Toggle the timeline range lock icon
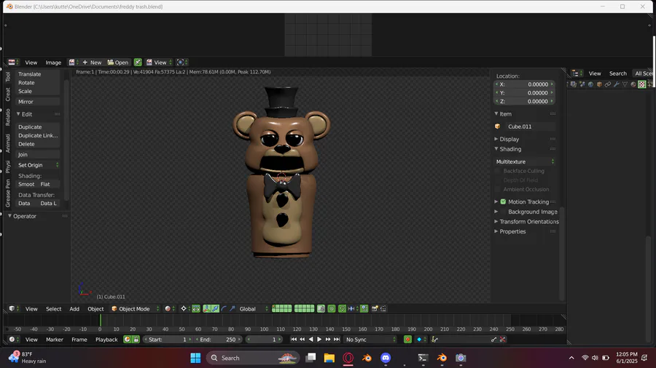 [136, 340]
